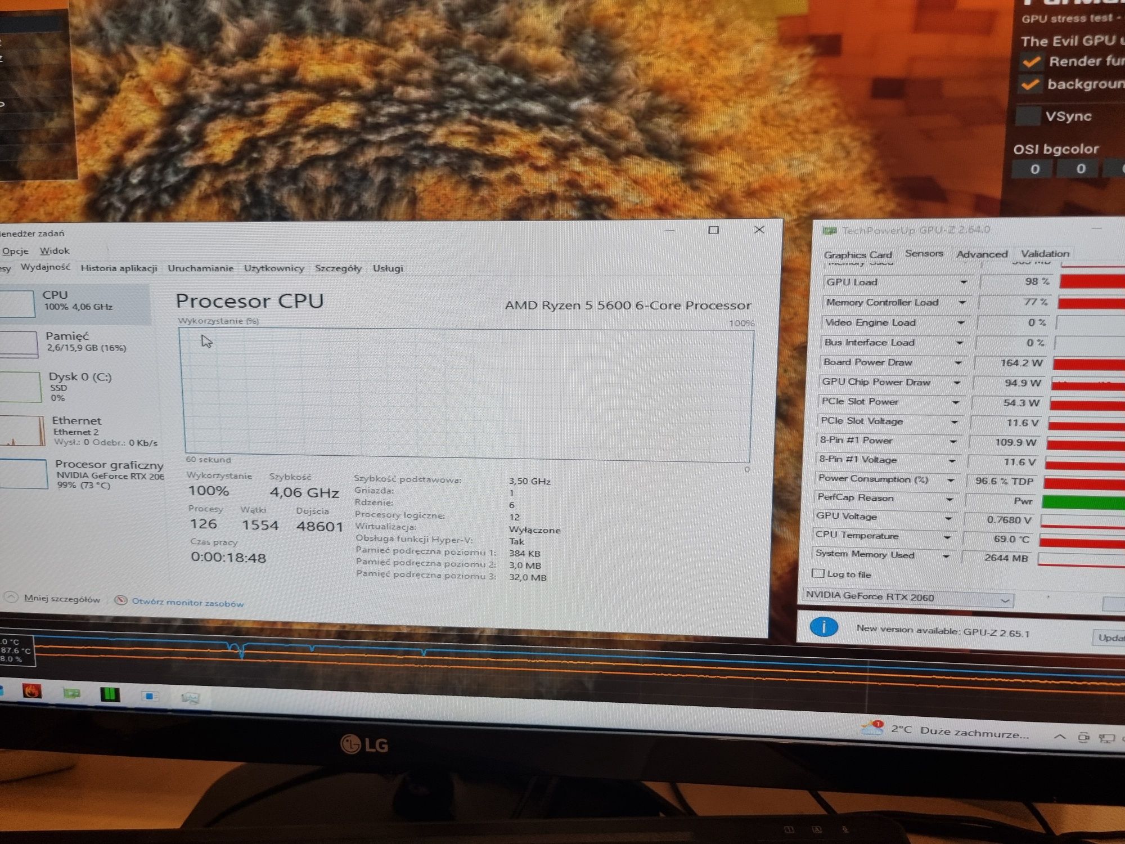Switch to Wydajność tab
1125x844 pixels.
click(46, 267)
